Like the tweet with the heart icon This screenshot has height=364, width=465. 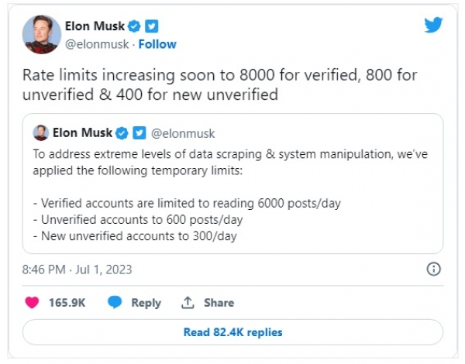tap(32, 303)
